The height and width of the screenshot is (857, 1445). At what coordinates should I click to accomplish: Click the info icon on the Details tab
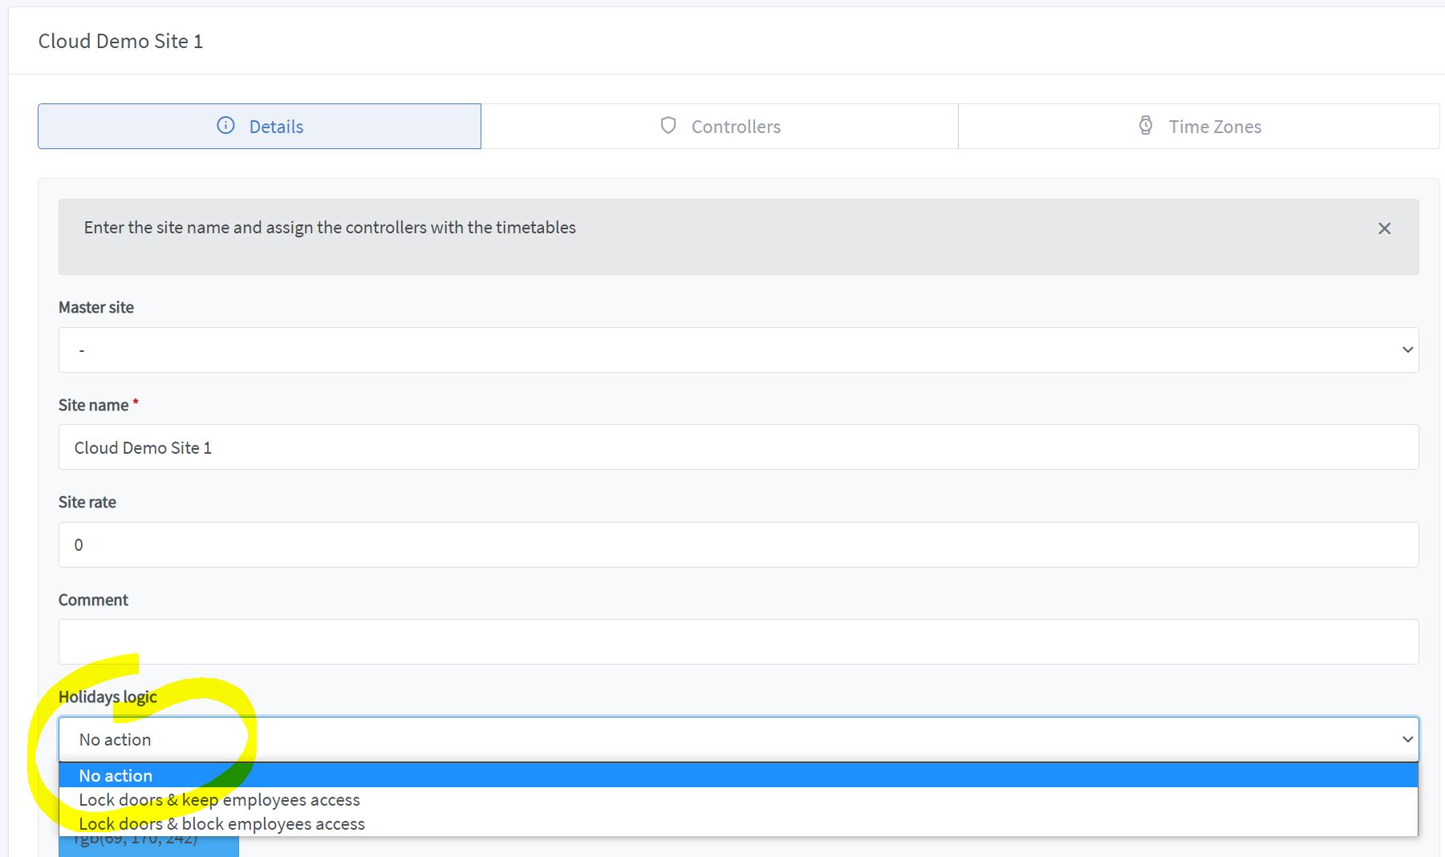click(x=226, y=126)
